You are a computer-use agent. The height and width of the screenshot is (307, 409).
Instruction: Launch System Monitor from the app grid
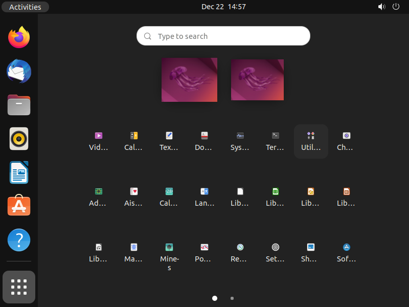point(240,141)
